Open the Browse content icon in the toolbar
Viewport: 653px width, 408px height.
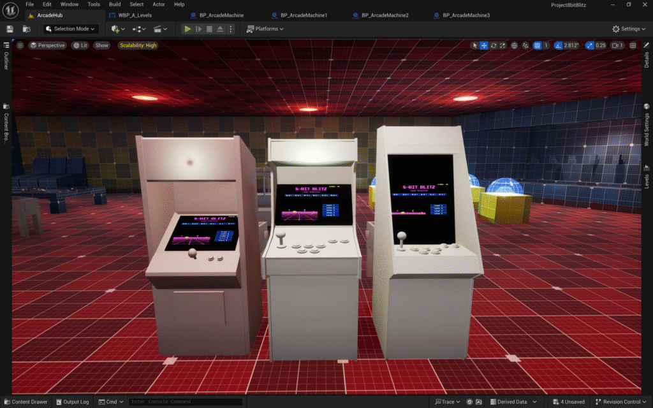(26, 29)
